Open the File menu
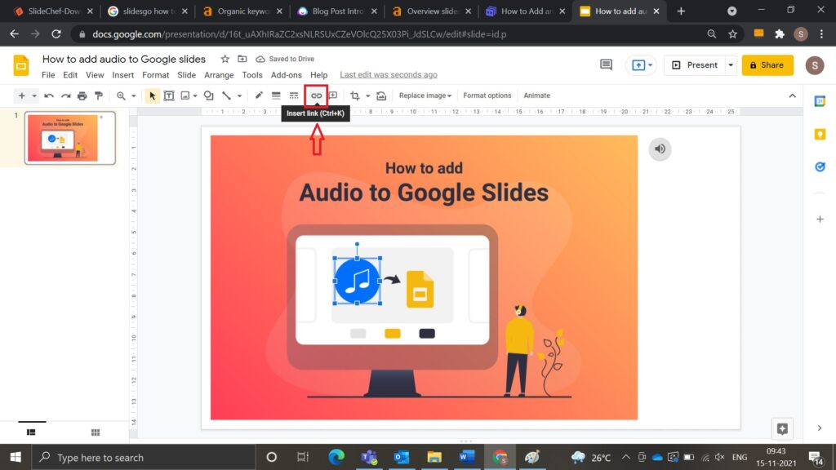 (x=48, y=75)
